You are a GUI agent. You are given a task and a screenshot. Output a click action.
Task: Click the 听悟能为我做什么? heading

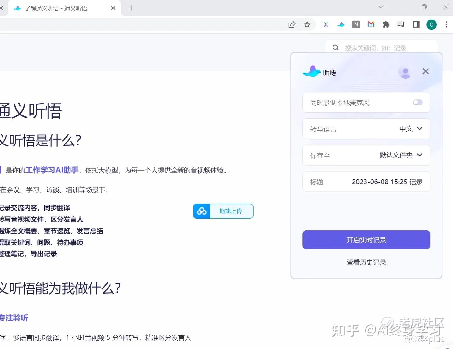tap(60, 288)
